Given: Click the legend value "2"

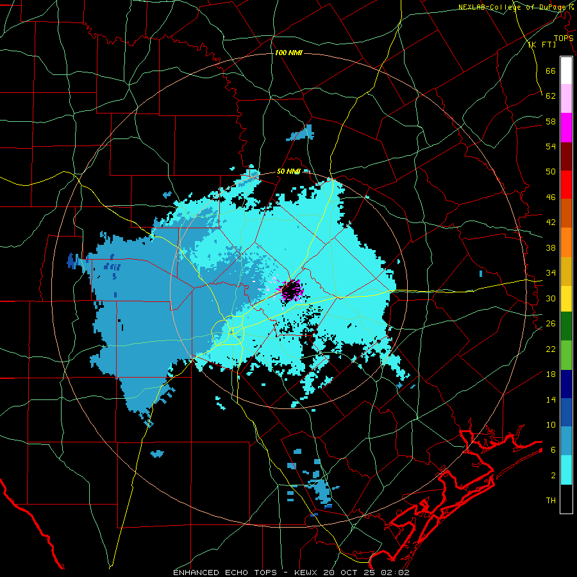Looking at the screenshot, I should coord(553,476).
